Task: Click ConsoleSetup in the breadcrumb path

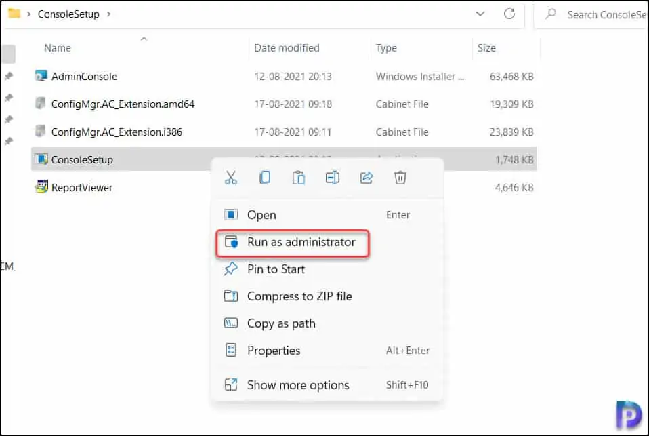Action: coord(68,14)
